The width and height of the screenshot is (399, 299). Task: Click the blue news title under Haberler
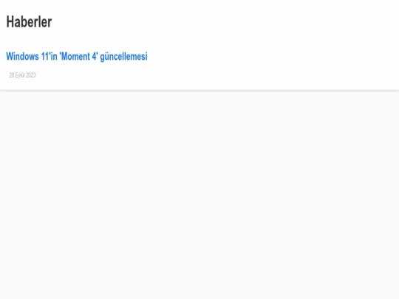pyautogui.click(x=77, y=56)
